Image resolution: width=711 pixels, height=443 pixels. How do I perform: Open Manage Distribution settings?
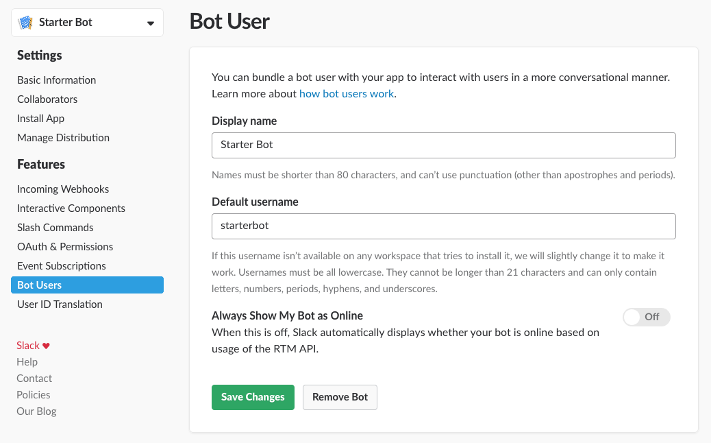(x=63, y=138)
